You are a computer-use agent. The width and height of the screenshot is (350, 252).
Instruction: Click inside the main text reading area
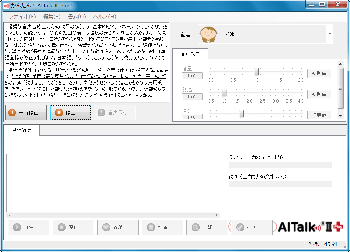pyautogui.click(x=87, y=62)
